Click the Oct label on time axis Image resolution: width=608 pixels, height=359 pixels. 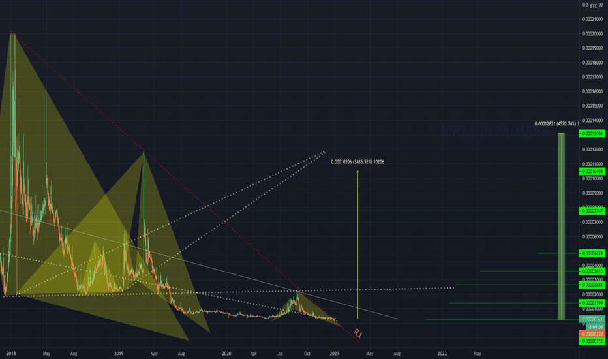pos(307,354)
